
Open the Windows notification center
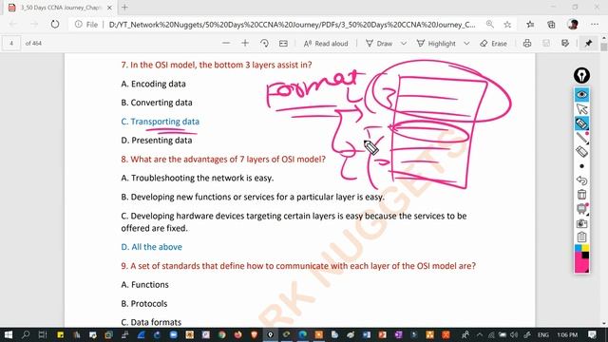click(x=592, y=334)
